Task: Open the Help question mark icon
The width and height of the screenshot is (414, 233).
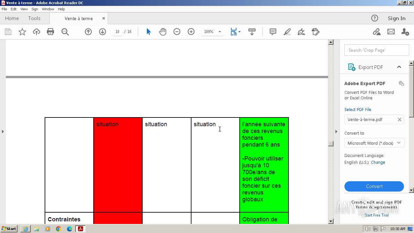Action: click(375, 18)
